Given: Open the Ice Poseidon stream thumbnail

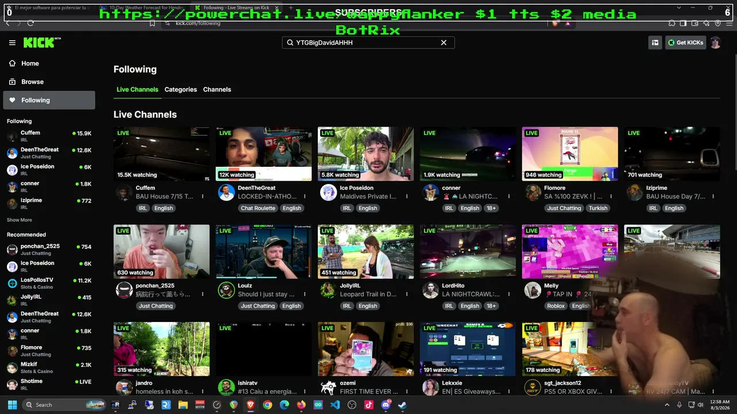Looking at the screenshot, I should pos(366,154).
